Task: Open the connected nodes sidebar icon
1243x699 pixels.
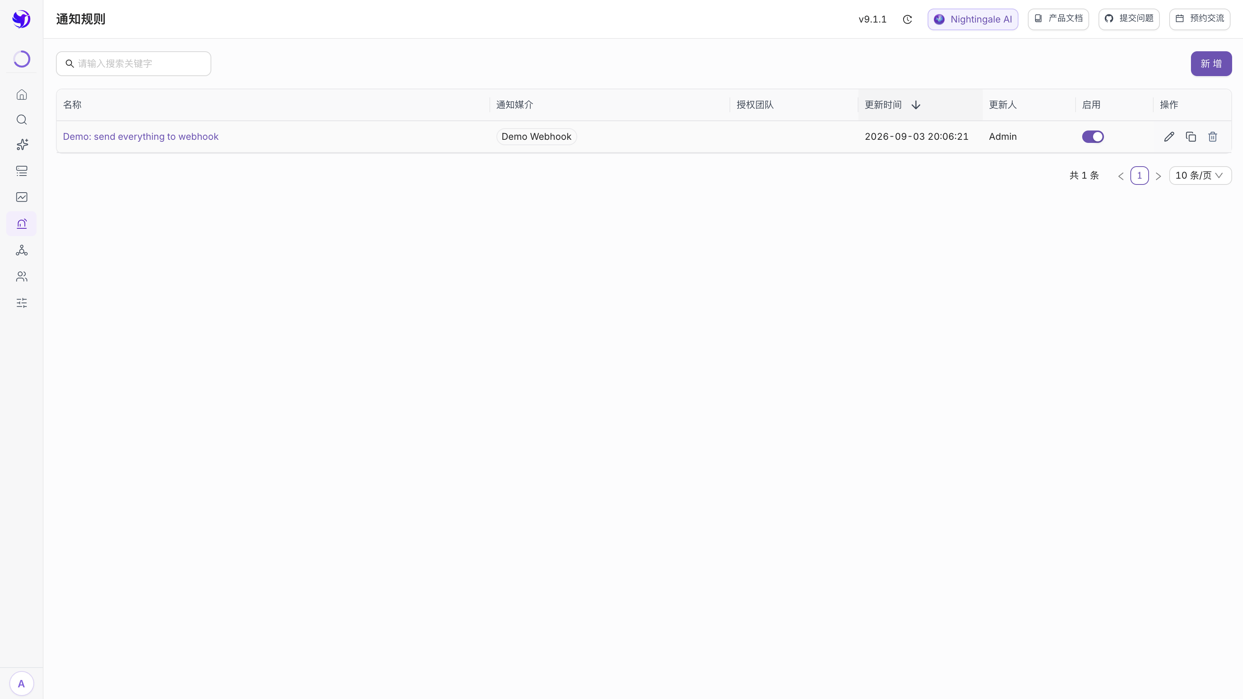Action: pos(22,250)
